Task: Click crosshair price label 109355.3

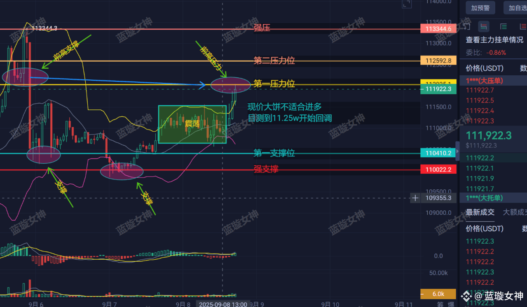Action: tap(438, 198)
